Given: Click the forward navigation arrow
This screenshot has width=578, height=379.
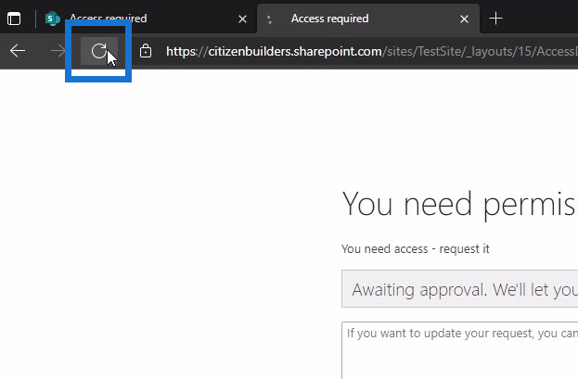Looking at the screenshot, I should pos(58,51).
